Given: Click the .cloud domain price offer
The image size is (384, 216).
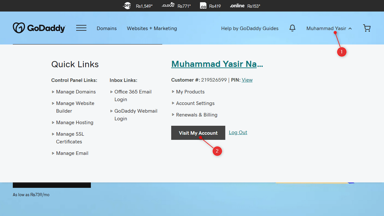Looking at the screenshot, I should [176, 6].
